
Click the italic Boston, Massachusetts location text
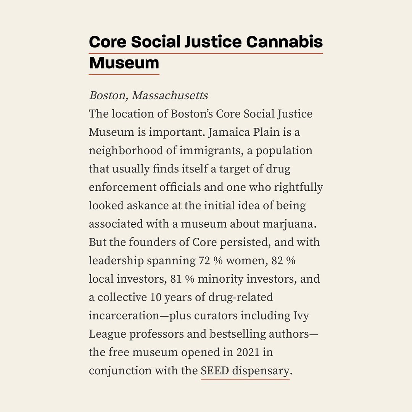[x=148, y=95]
